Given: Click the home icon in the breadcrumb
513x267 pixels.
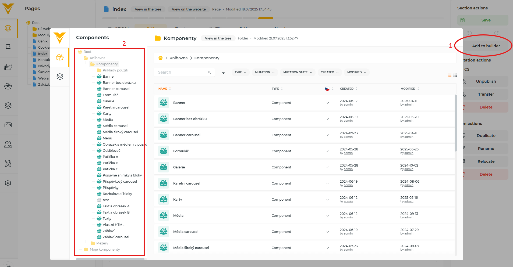Looking at the screenshot, I should pos(161,58).
